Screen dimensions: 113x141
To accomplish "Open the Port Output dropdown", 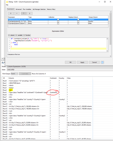I will click(x=14, y=74).
